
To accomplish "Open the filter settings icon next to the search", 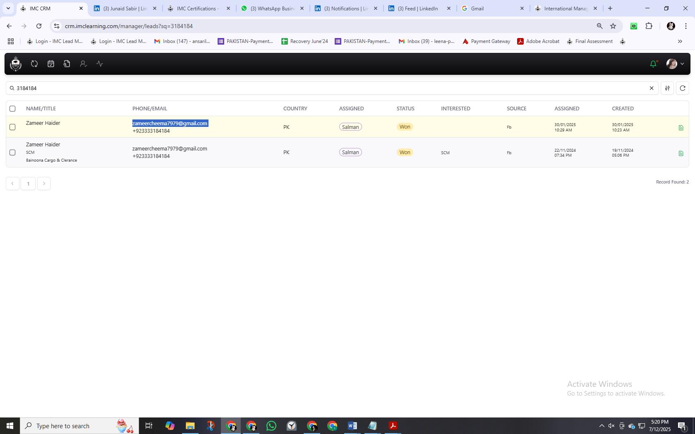I will click(667, 88).
